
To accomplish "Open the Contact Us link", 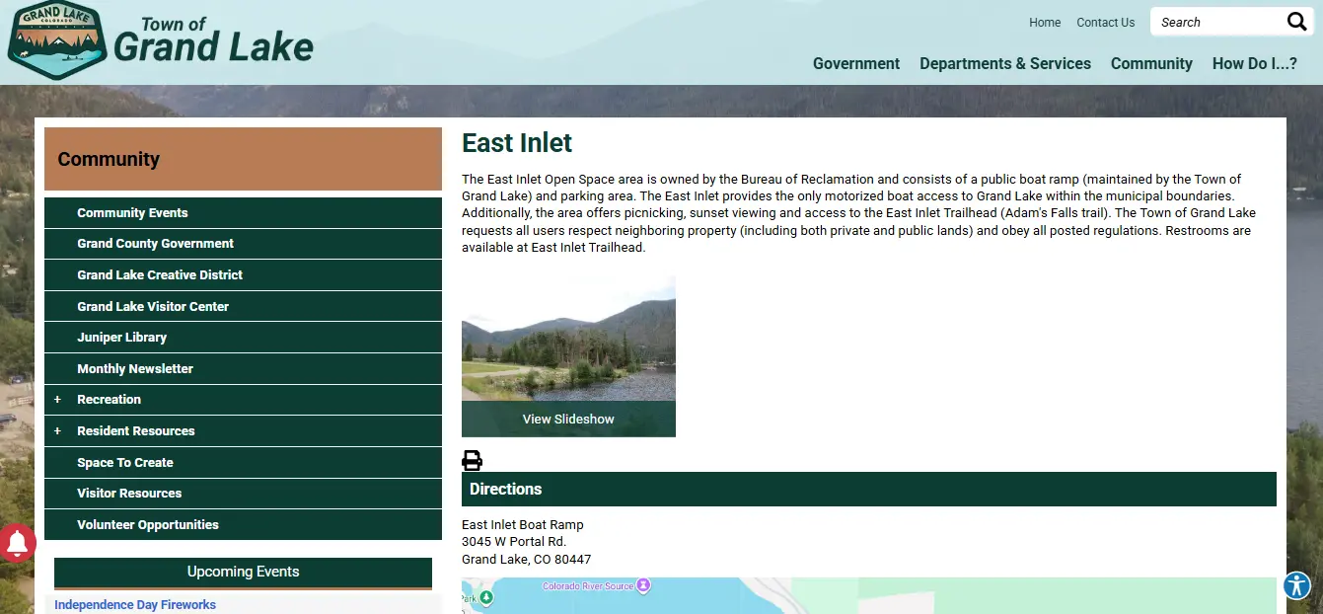I will (1105, 23).
